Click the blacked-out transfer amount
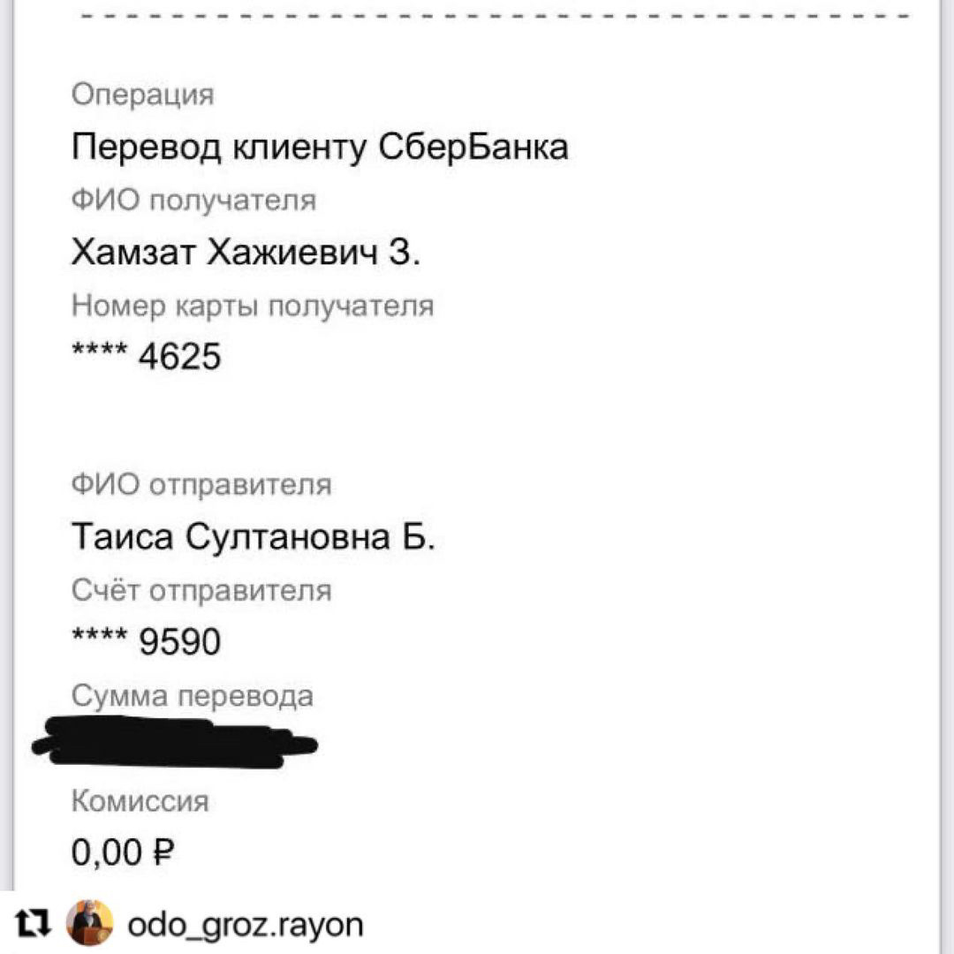The image size is (954, 954). pos(172,742)
